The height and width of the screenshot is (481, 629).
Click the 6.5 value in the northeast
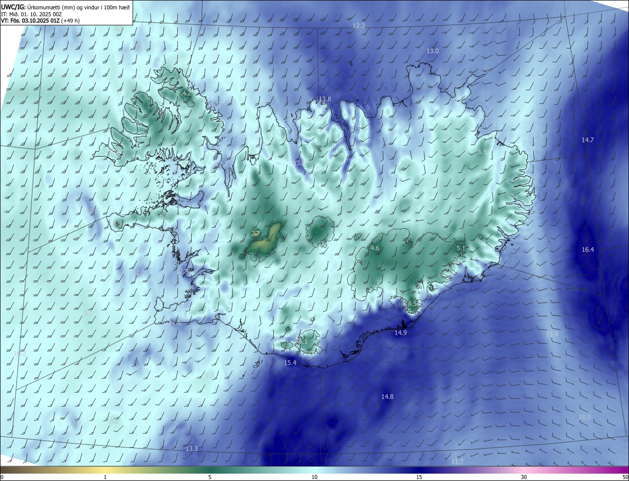pyautogui.click(x=482, y=152)
